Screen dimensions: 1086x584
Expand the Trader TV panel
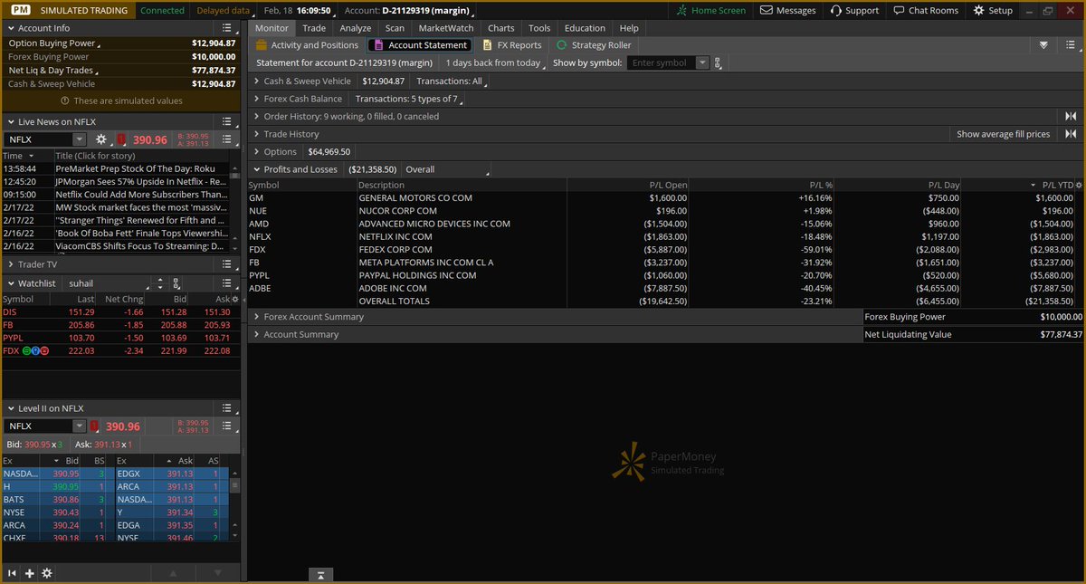10,264
